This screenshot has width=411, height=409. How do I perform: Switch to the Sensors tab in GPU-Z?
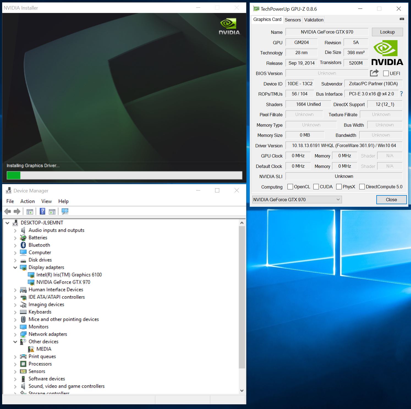click(x=293, y=20)
